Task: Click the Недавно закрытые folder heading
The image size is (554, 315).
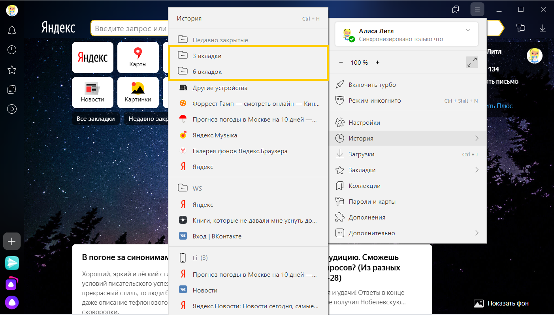Action: pos(248,40)
